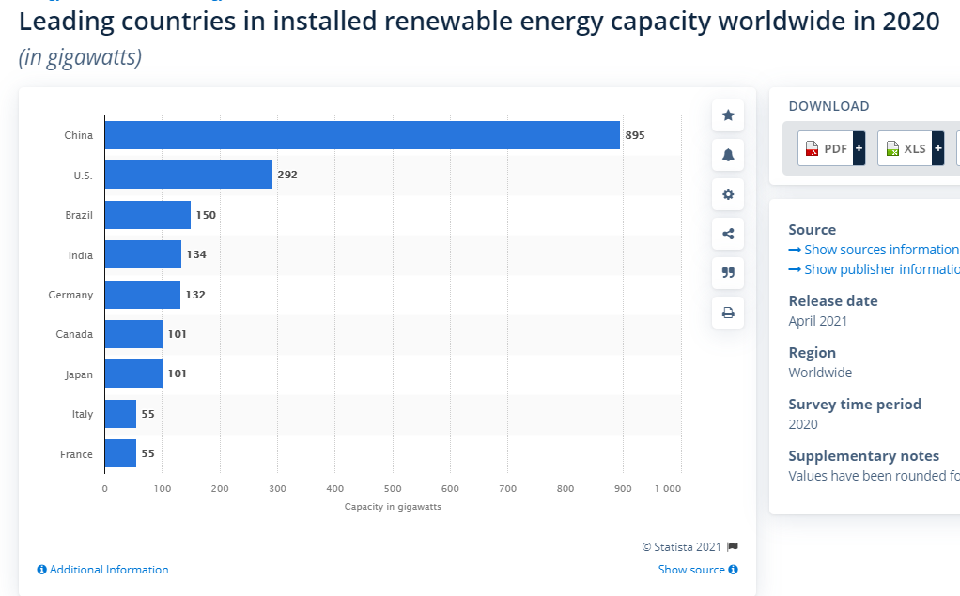Click the star favorite icon
This screenshot has height=596, width=960.
728,115
